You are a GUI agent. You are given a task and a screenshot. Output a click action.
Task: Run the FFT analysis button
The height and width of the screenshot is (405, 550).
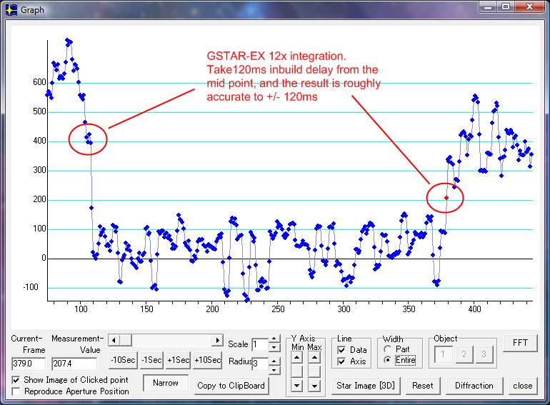point(520,343)
